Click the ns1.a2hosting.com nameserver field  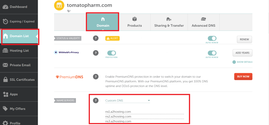tap(144, 112)
